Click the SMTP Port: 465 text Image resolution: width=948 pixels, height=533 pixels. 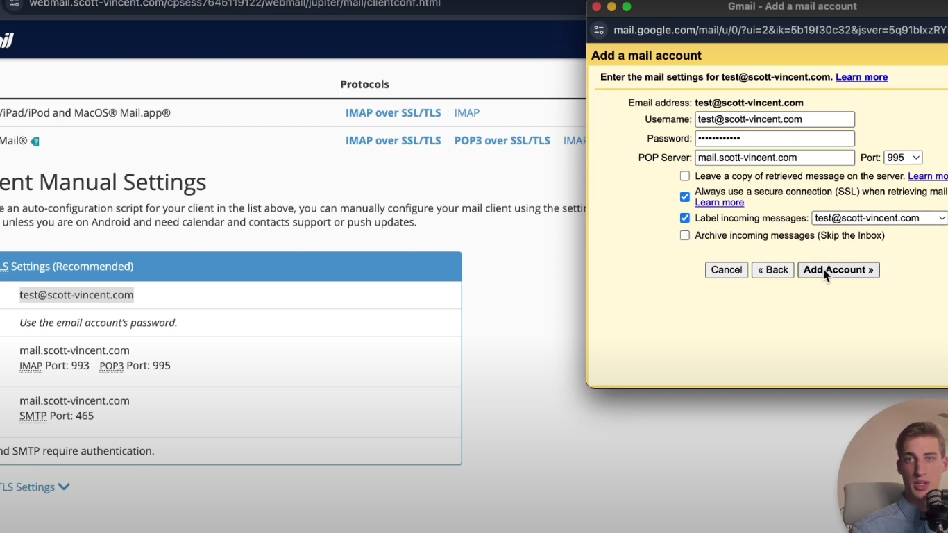pos(56,416)
